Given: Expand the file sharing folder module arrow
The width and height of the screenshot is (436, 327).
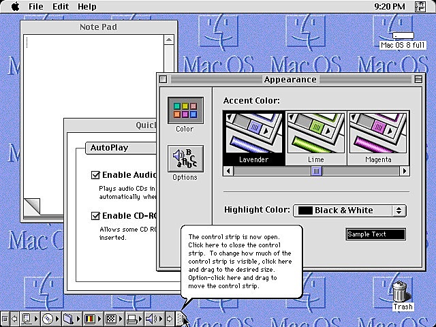Looking at the screenshot, I should (78, 318).
